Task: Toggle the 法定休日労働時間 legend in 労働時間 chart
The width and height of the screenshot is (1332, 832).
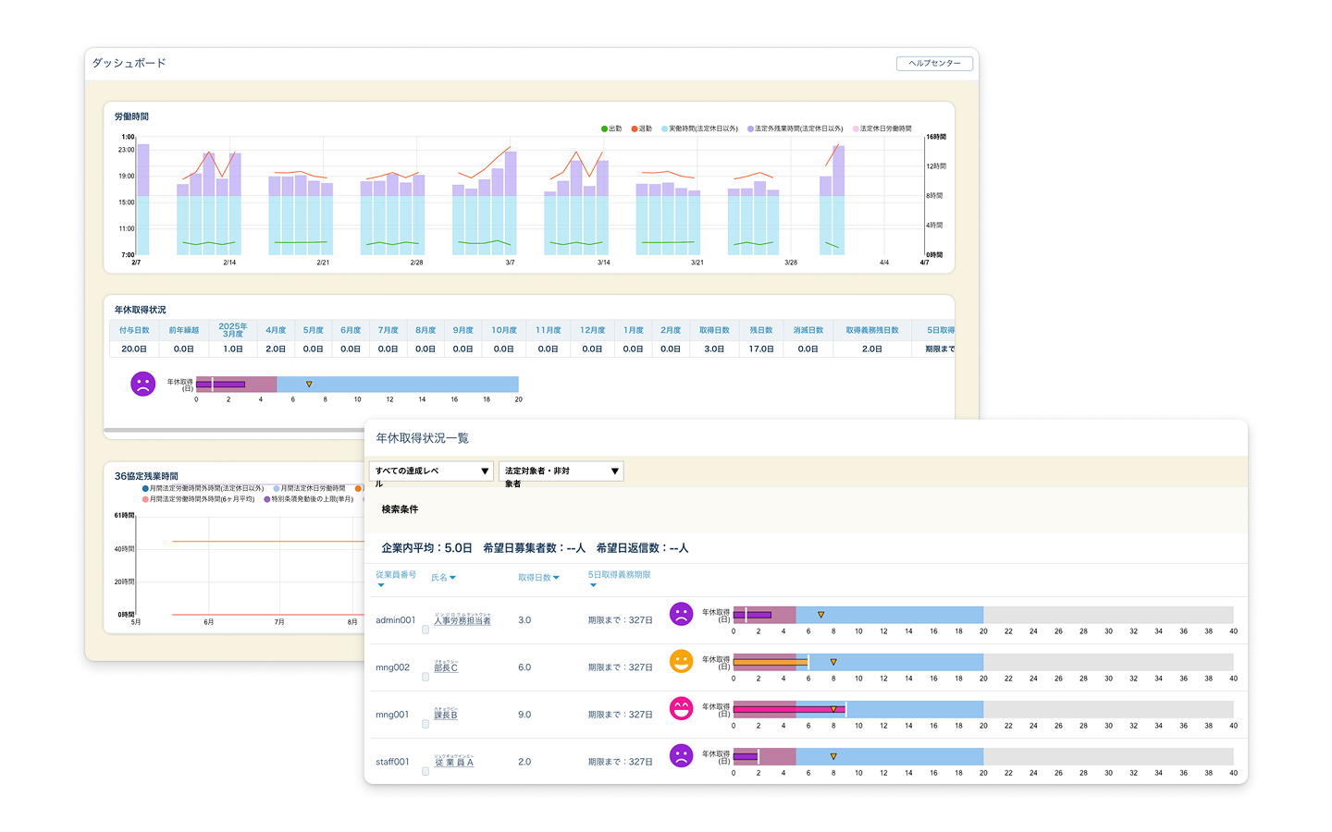Action: pos(882,128)
